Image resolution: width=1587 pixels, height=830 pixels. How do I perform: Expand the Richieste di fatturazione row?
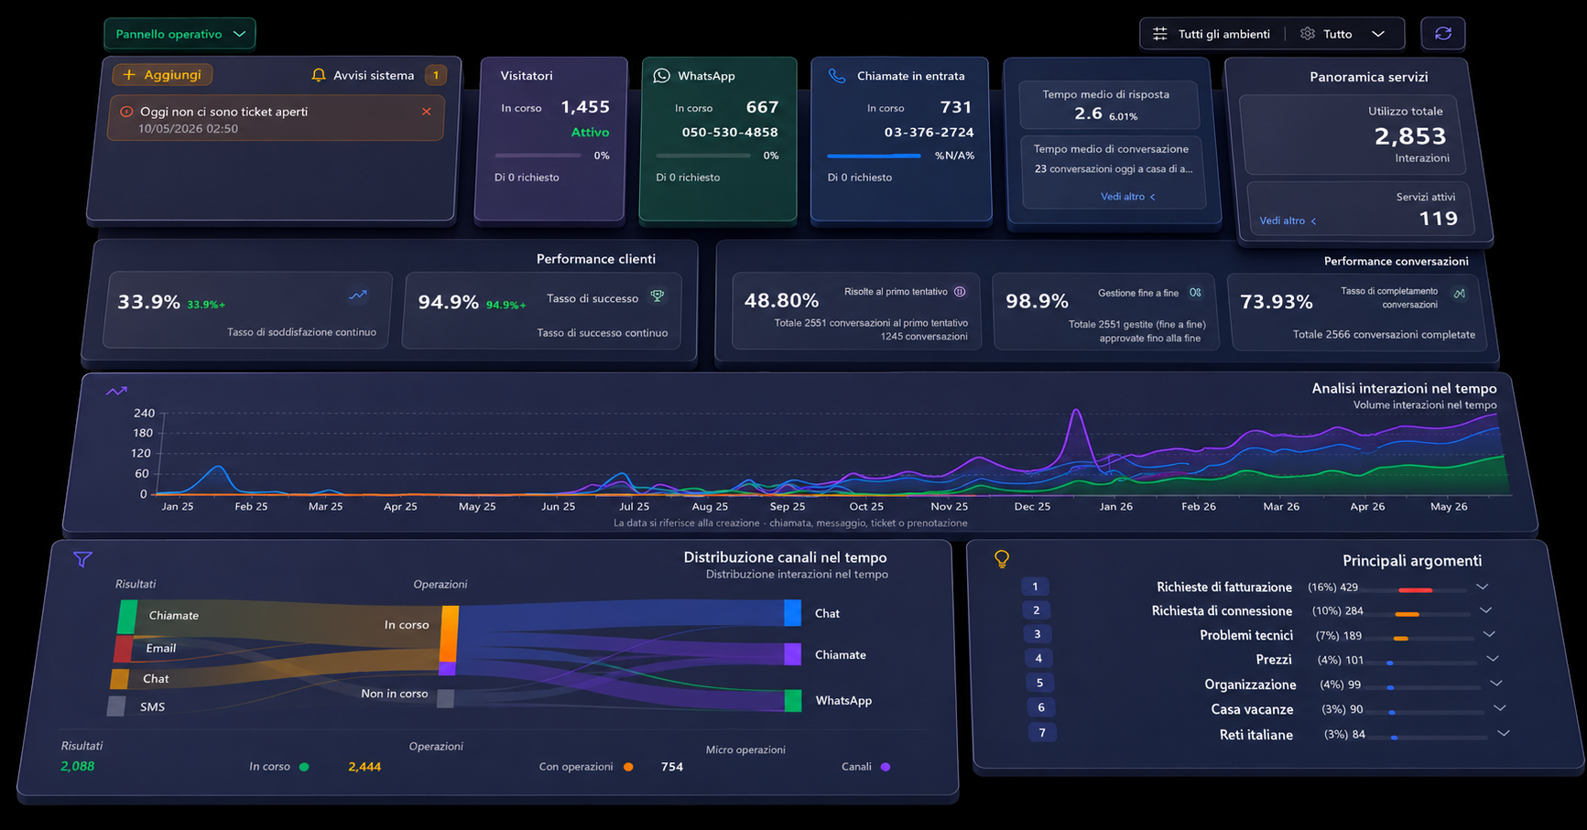click(x=1482, y=587)
